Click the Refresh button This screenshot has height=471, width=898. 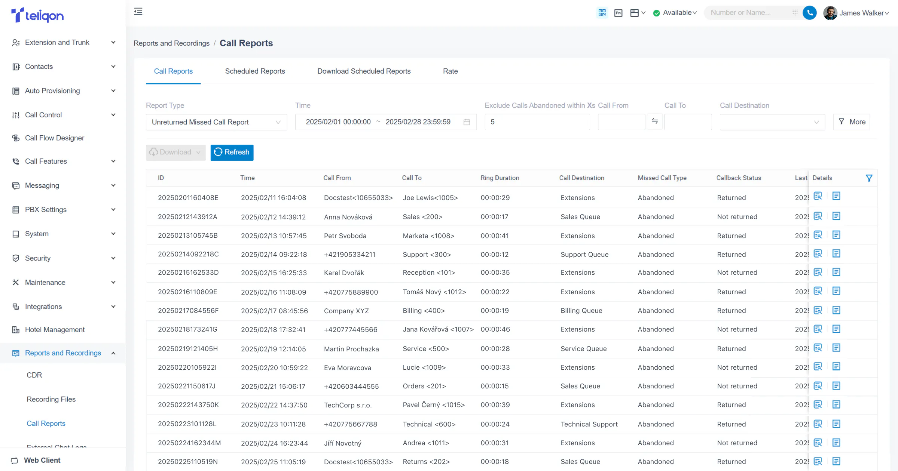tap(232, 153)
